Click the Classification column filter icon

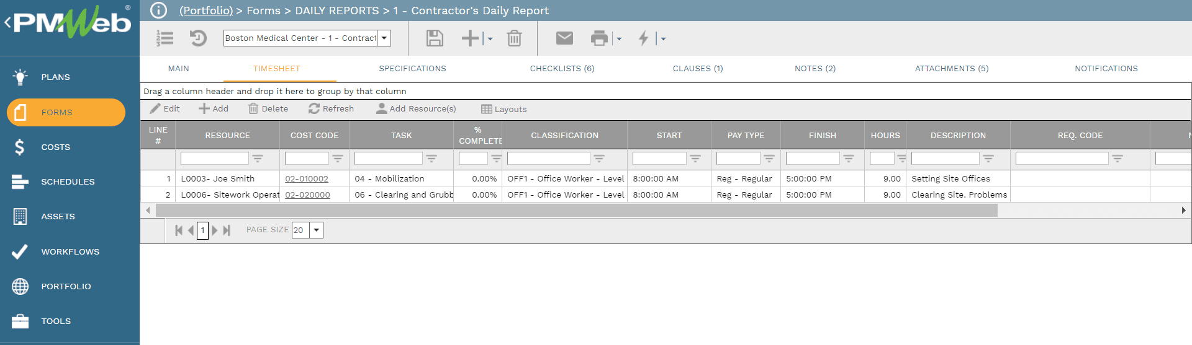tap(599, 159)
